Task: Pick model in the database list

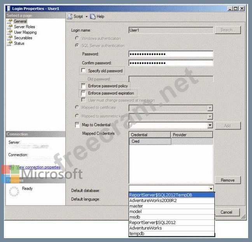Action: tap(171, 212)
